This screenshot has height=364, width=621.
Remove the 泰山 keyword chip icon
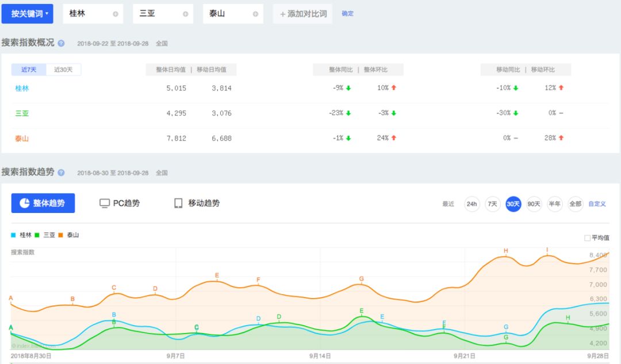point(255,14)
